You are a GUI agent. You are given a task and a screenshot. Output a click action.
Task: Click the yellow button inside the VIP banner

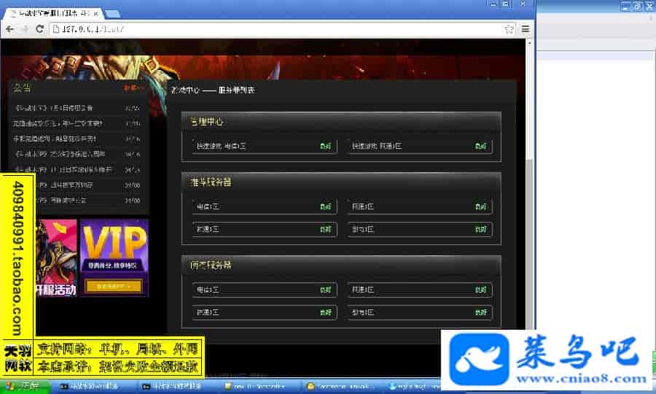click(114, 287)
